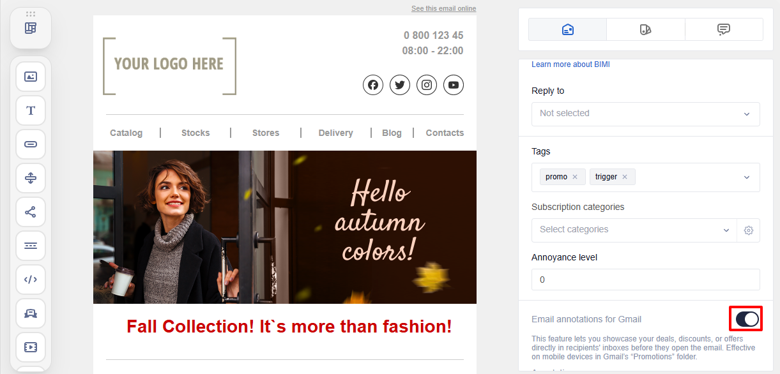
Task: Switch to the appearance settings tab
Action: click(x=645, y=29)
